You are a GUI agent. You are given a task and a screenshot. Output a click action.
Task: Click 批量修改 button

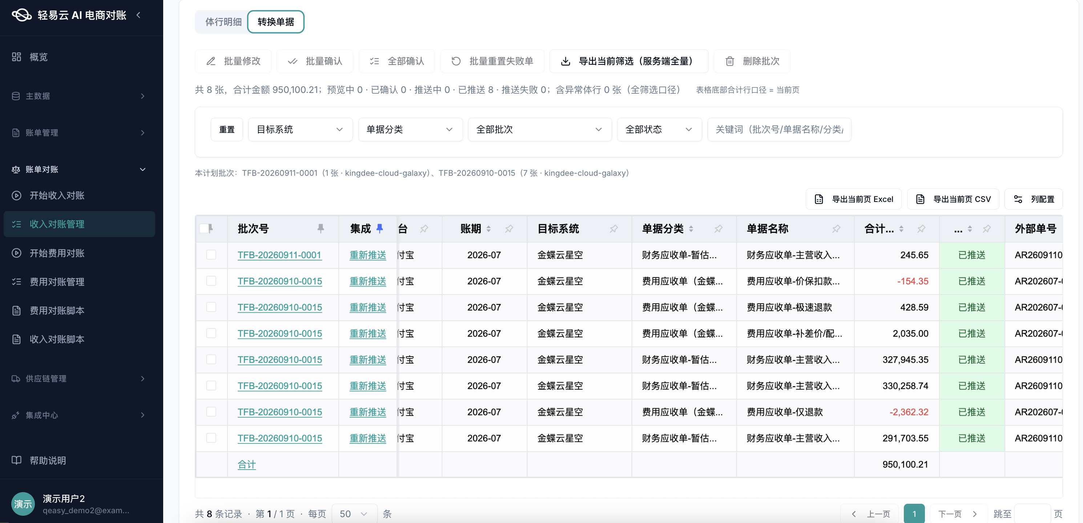click(x=233, y=61)
